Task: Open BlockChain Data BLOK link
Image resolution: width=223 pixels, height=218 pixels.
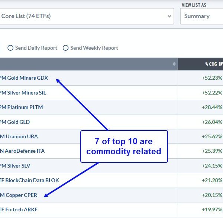Action: tap(29, 180)
